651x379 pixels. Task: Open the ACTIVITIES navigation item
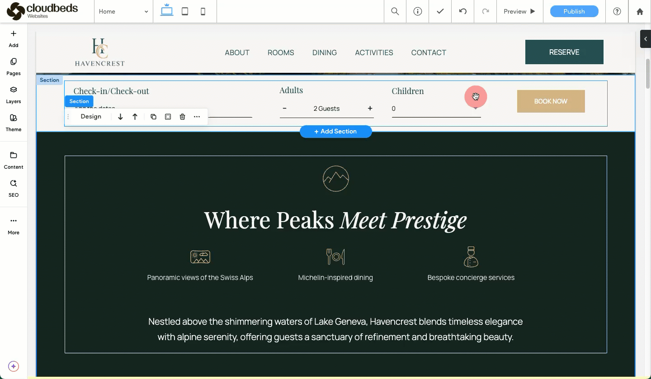[x=374, y=52]
